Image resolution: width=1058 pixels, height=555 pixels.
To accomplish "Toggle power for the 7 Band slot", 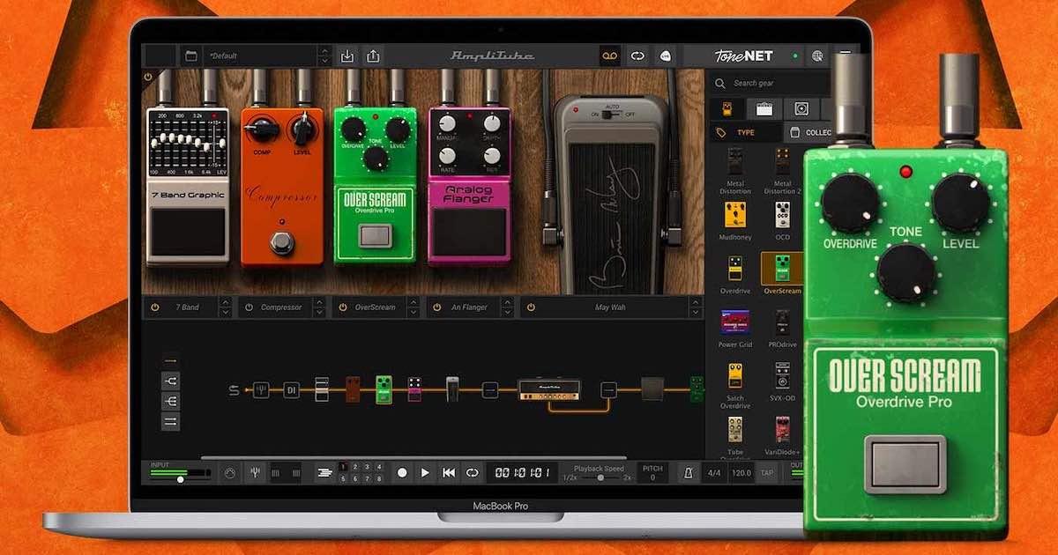I will click(x=155, y=307).
